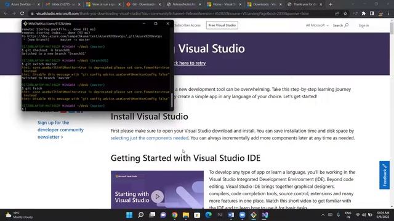The width and height of the screenshot is (394, 221).
Task: Open 'selecting just the components needed' link
Action: click(150, 138)
